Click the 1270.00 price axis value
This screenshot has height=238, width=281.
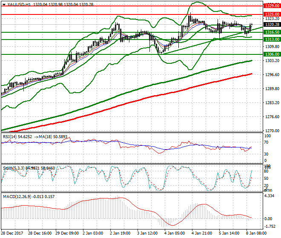point(272,131)
